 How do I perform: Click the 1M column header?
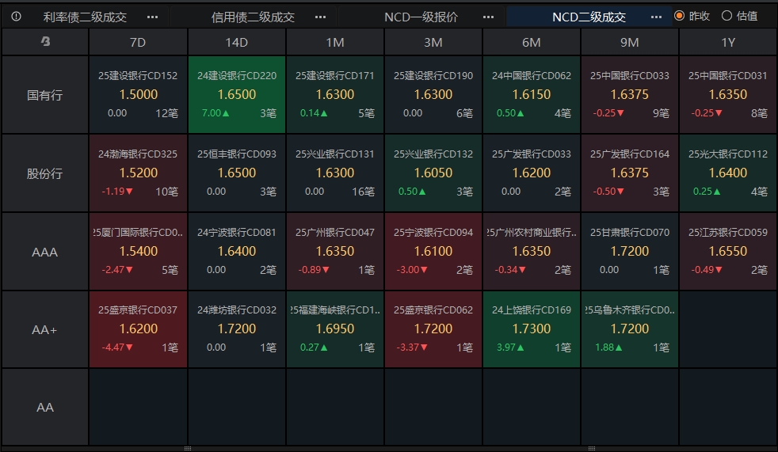(x=335, y=42)
